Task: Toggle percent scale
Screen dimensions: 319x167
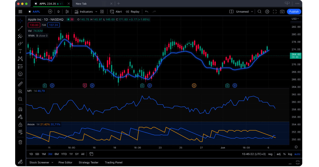Action: (284, 154)
